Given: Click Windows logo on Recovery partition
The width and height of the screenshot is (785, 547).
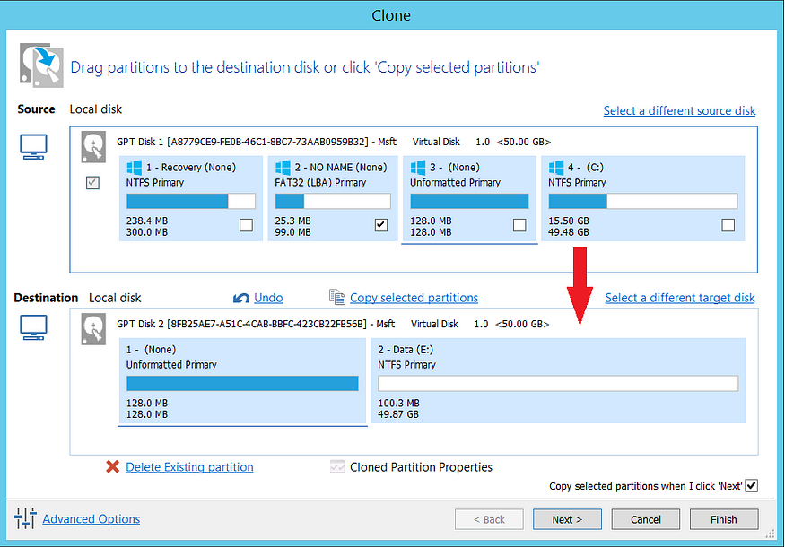Looking at the screenshot, I should tap(135, 167).
